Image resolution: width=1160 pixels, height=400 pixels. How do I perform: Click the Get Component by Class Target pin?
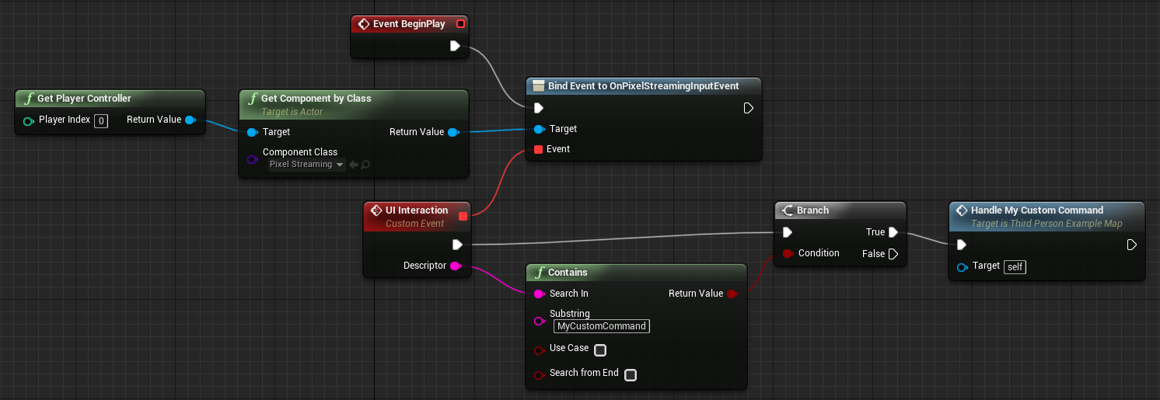click(251, 132)
